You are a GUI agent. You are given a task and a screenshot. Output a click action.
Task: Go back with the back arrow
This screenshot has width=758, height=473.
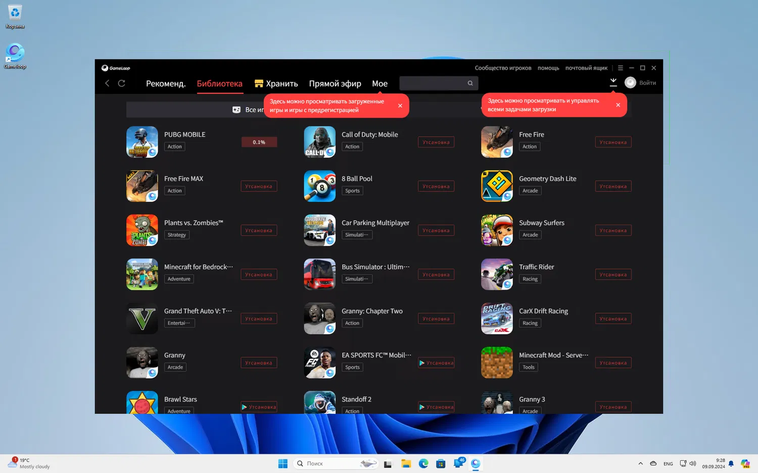pos(107,83)
